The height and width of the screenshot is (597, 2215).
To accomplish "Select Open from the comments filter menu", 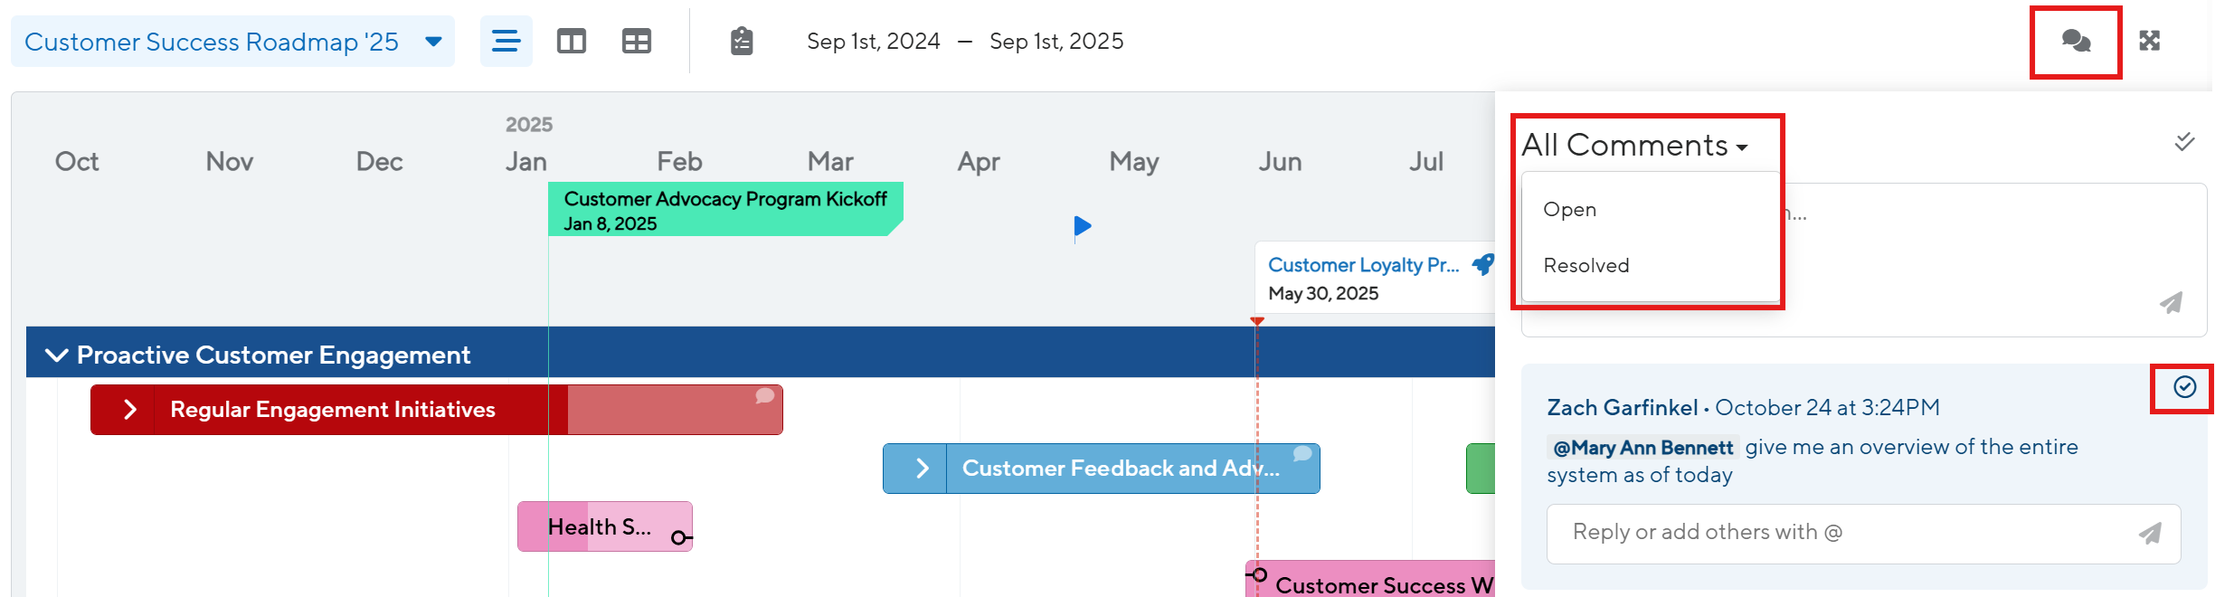I will (x=1569, y=210).
